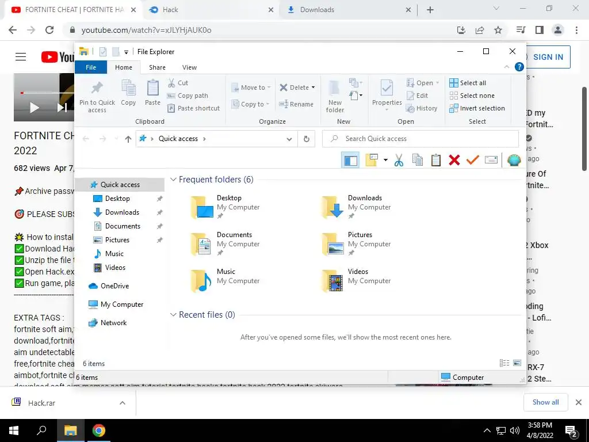
Task: Collapse the ribbon with chevron
Action: coord(506,67)
